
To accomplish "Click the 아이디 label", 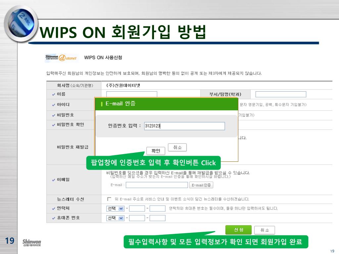I will [x=63, y=105].
